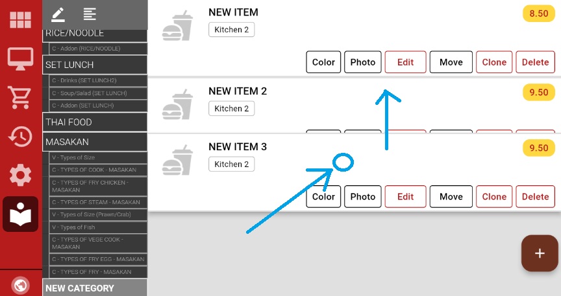Open the monitor POS screen icon
The width and height of the screenshot is (561, 296).
click(x=21, y=58)
